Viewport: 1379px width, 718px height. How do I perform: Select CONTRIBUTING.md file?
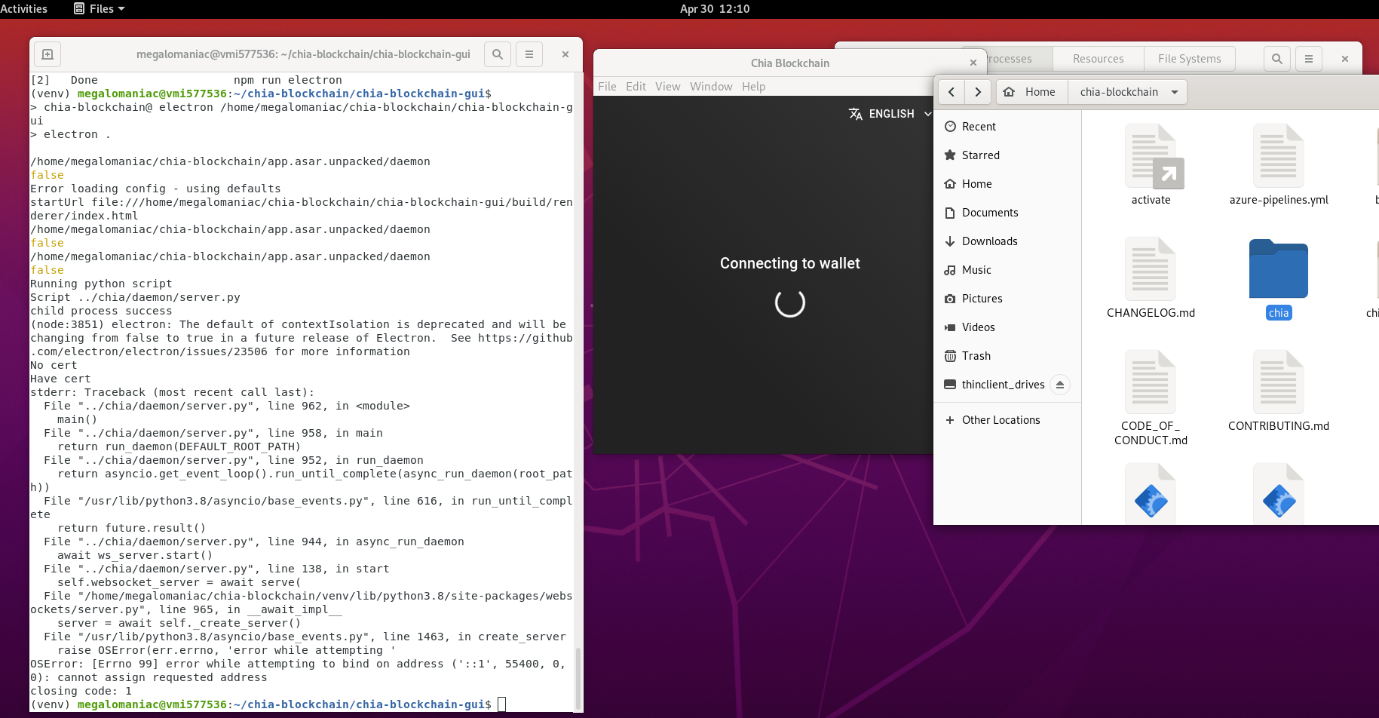click(x=1279, y=391)
